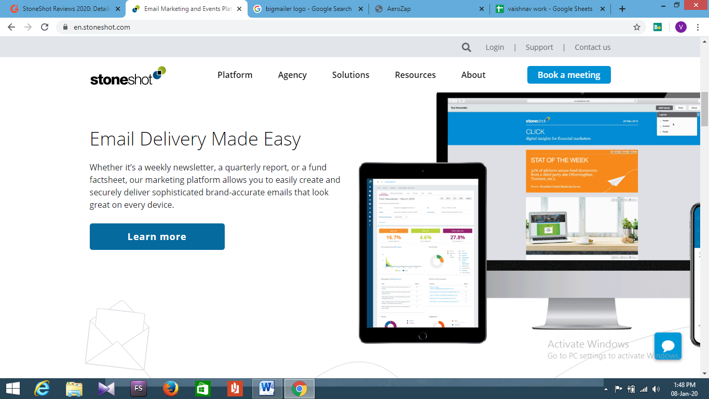Launch Firefox from taskbar
Viewport: 709px width, 399px height.
[170, 389]
